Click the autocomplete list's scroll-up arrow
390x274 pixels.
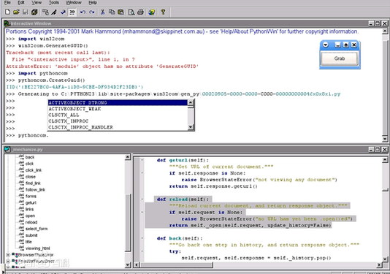191,102
